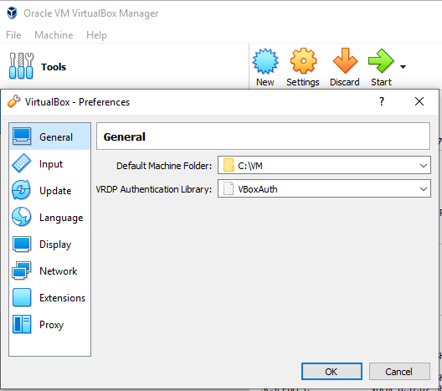Click the Preferences help question mark
The width and height of the screenshot is (442, 391).
(382, 101)
